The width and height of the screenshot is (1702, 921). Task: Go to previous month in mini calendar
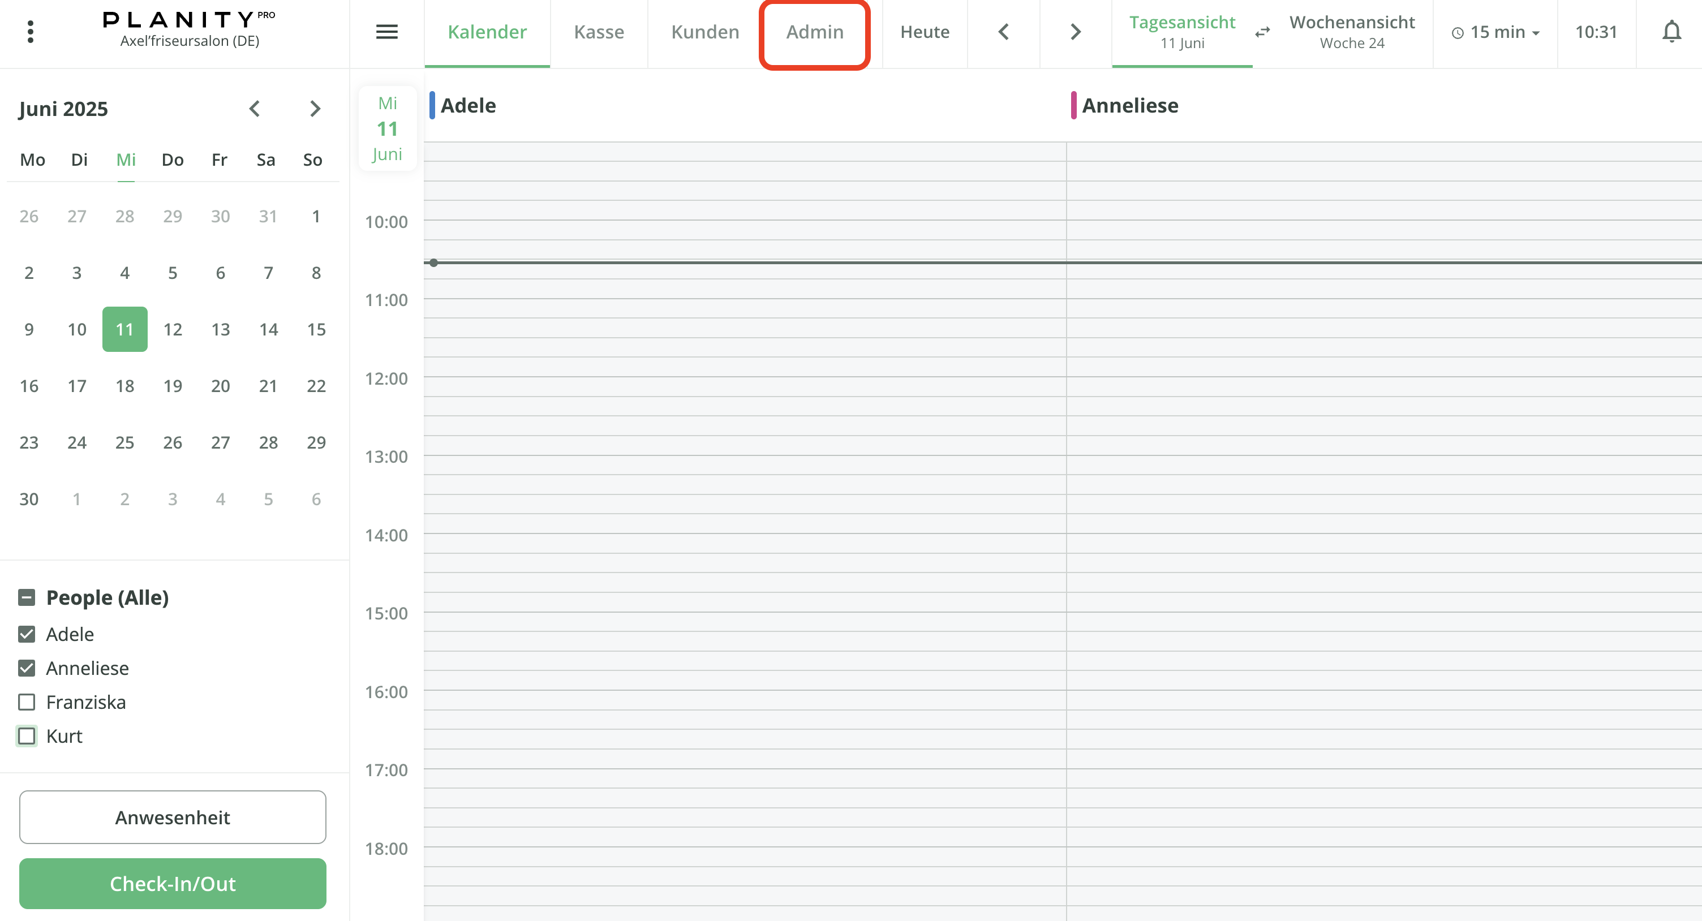click(x=255, y=109)
